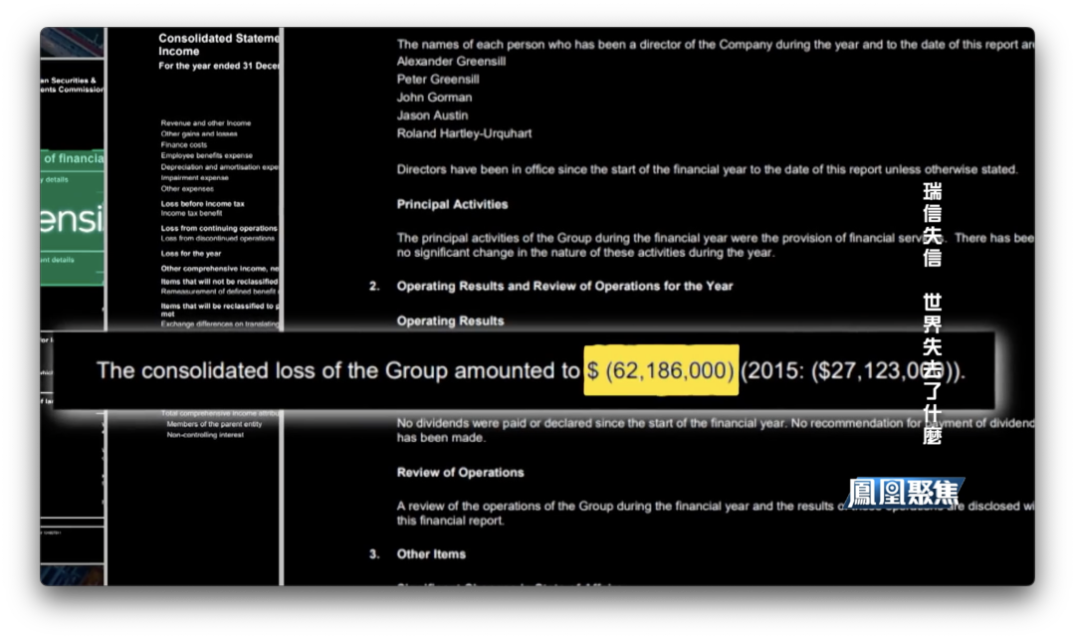Select the Other gains and losses row
1075x639 pixels.
tap(199, 134)
